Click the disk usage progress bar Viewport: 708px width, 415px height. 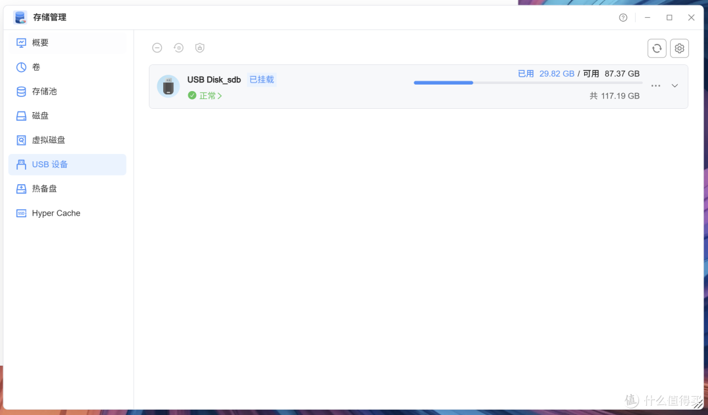pyautogui.click(x=528, y=83)
